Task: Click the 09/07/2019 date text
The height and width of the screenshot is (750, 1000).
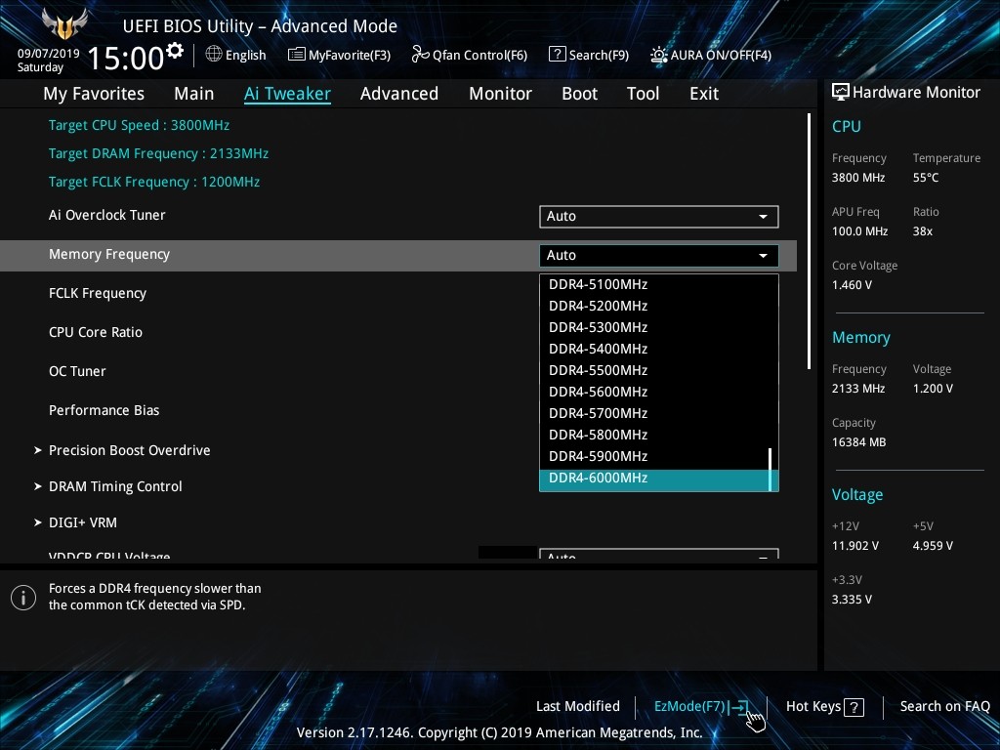Action: tap(48, 54)
